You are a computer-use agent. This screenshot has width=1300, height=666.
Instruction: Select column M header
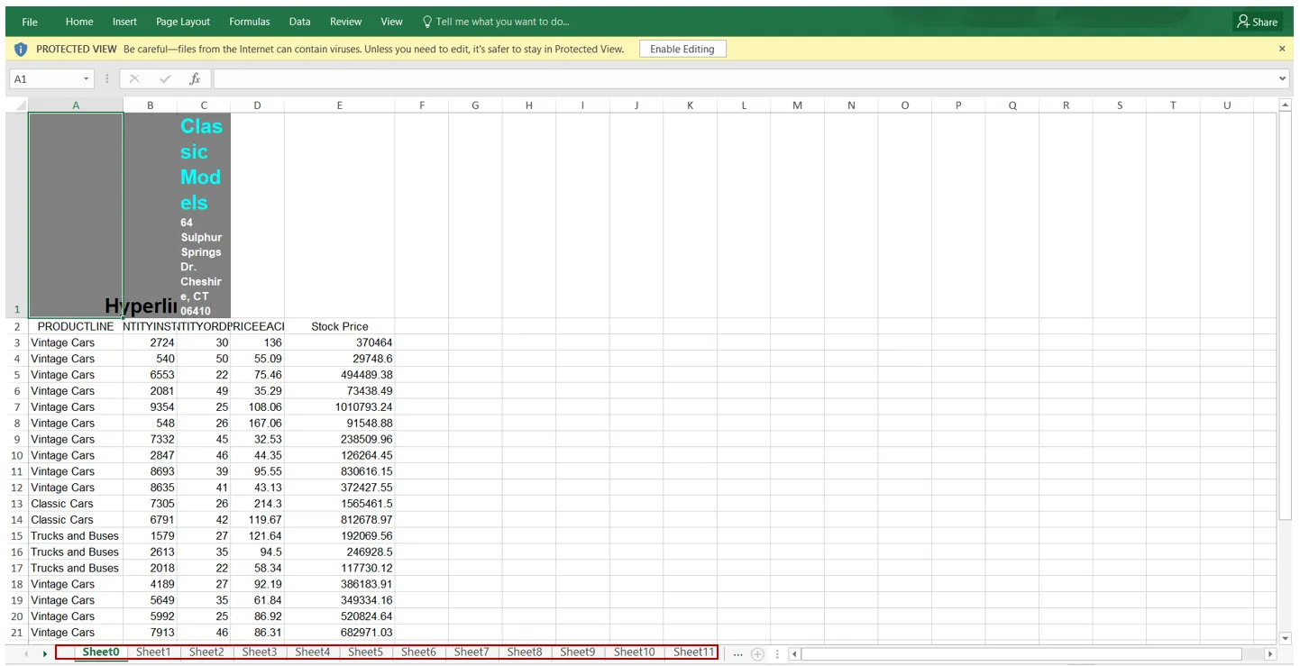[798, 105]
